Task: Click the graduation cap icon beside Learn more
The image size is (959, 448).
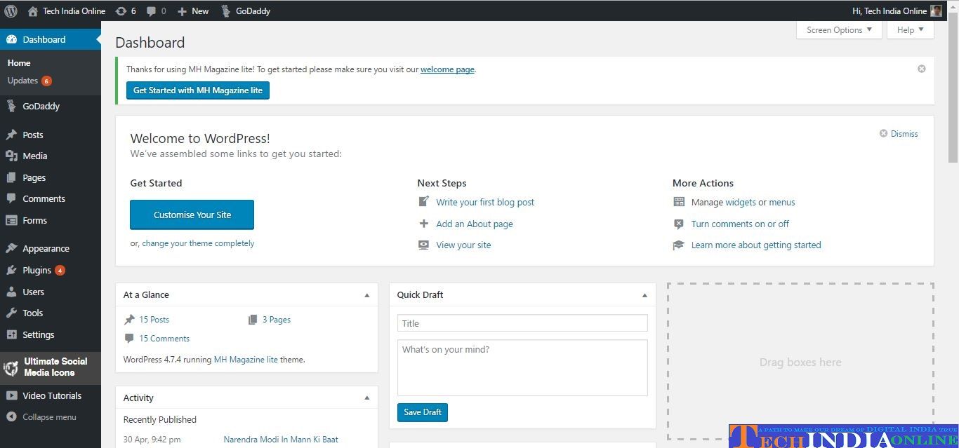Action: 678,245
